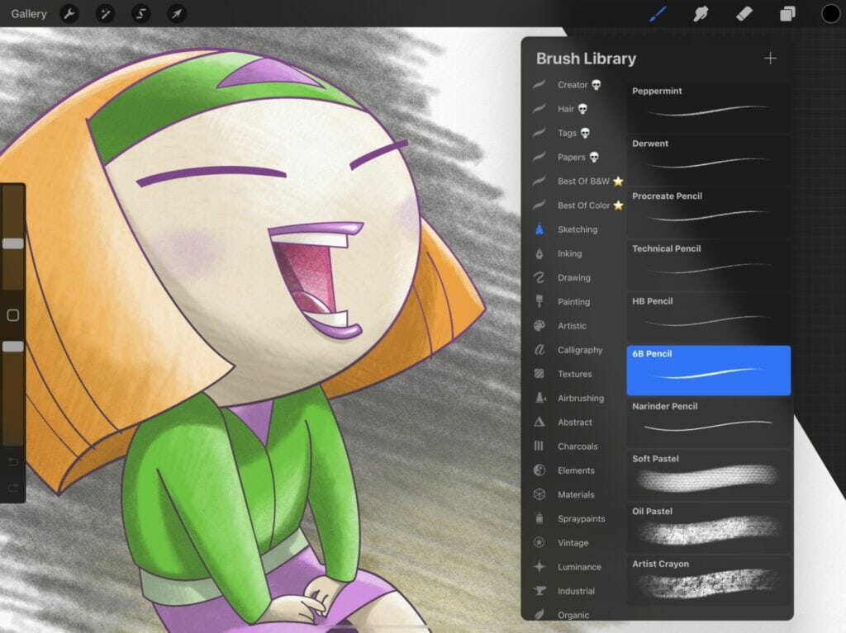The width and height of the screenshot is (846, 633).
Task: Tap the brush opacity slider handle
Action: tap(13, 347)
